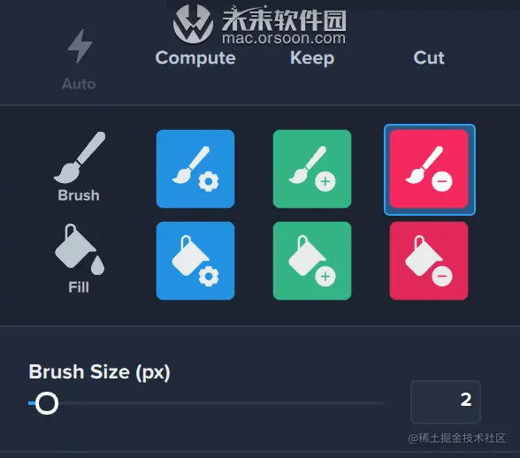The image size is (520, 458).
Task: Click the Brush Size slider handle
Action: (47, 403)
